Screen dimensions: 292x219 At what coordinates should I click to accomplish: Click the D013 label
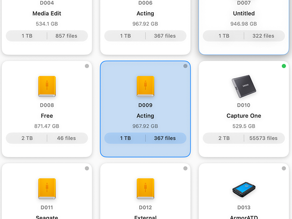point(244,208)
